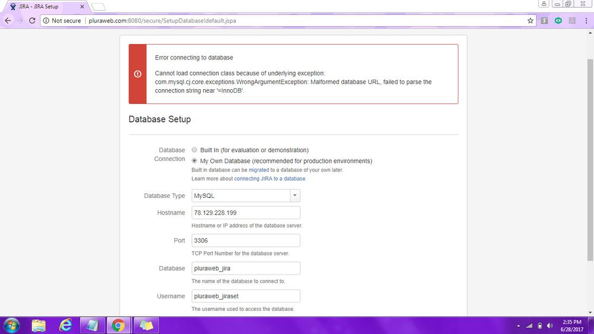Click the red error warning icon
Screen dimensions: 594x334
[x=137, y=74]
